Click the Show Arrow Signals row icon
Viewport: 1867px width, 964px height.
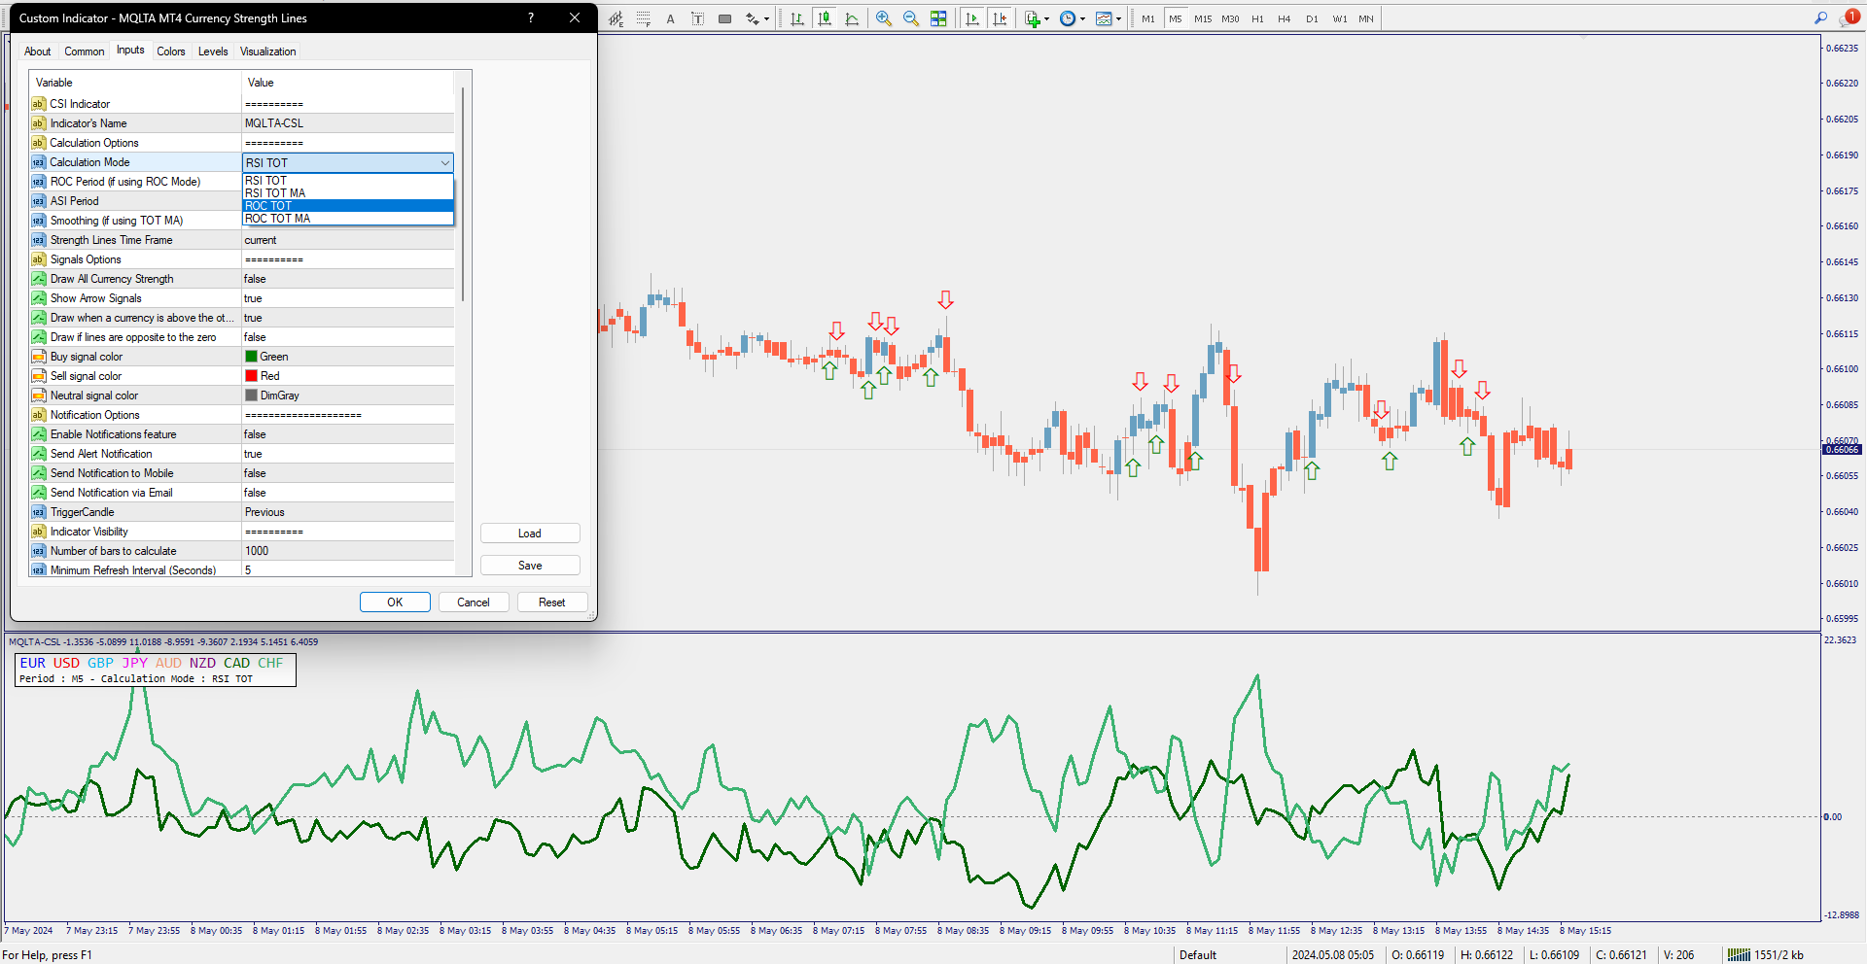38,298
